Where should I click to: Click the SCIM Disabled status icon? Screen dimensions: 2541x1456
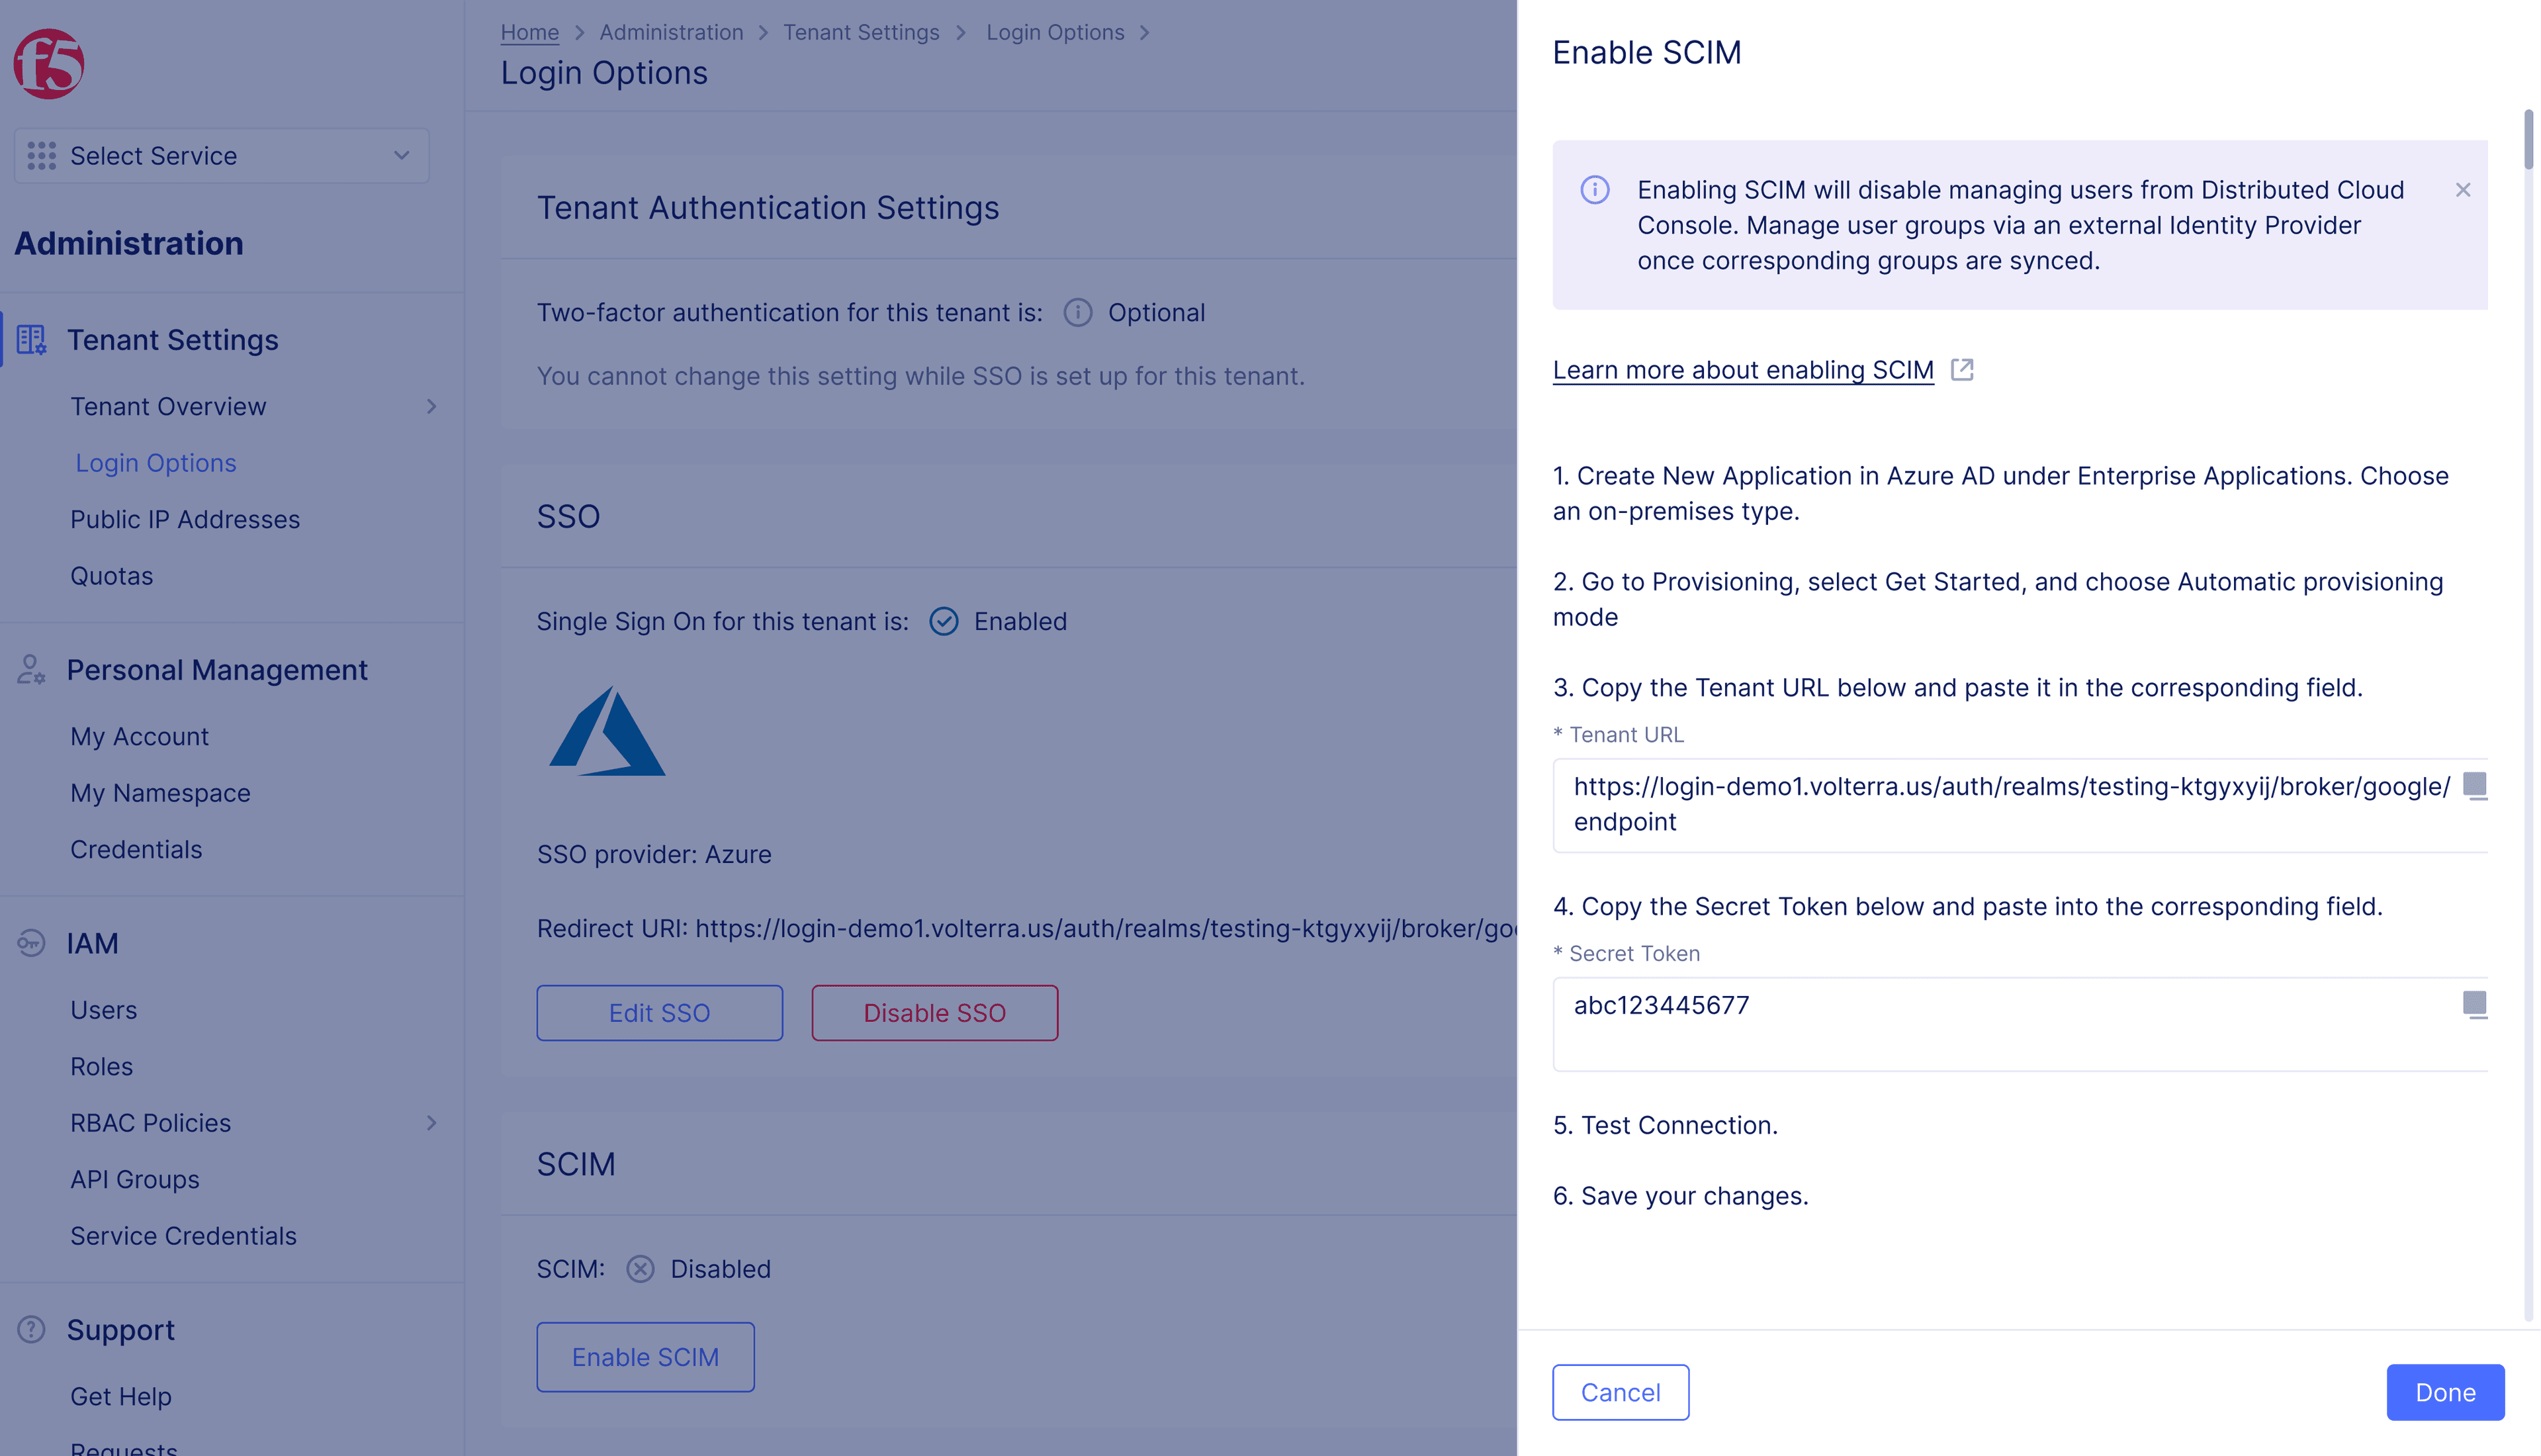(641, 1269)
